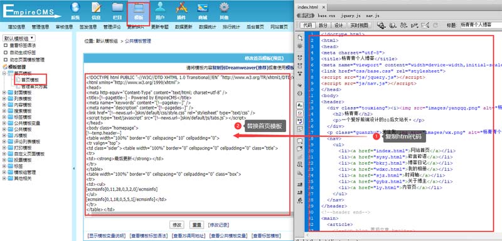
Task: Open related file jquery.js in Dreamweaver
Action: tap(351, 15)
